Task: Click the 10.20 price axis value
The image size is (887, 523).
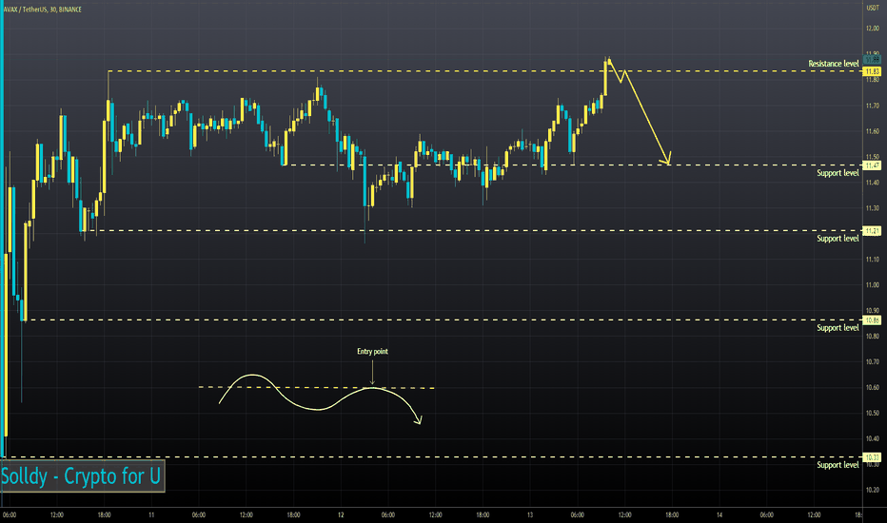Action: pos(873,490)
